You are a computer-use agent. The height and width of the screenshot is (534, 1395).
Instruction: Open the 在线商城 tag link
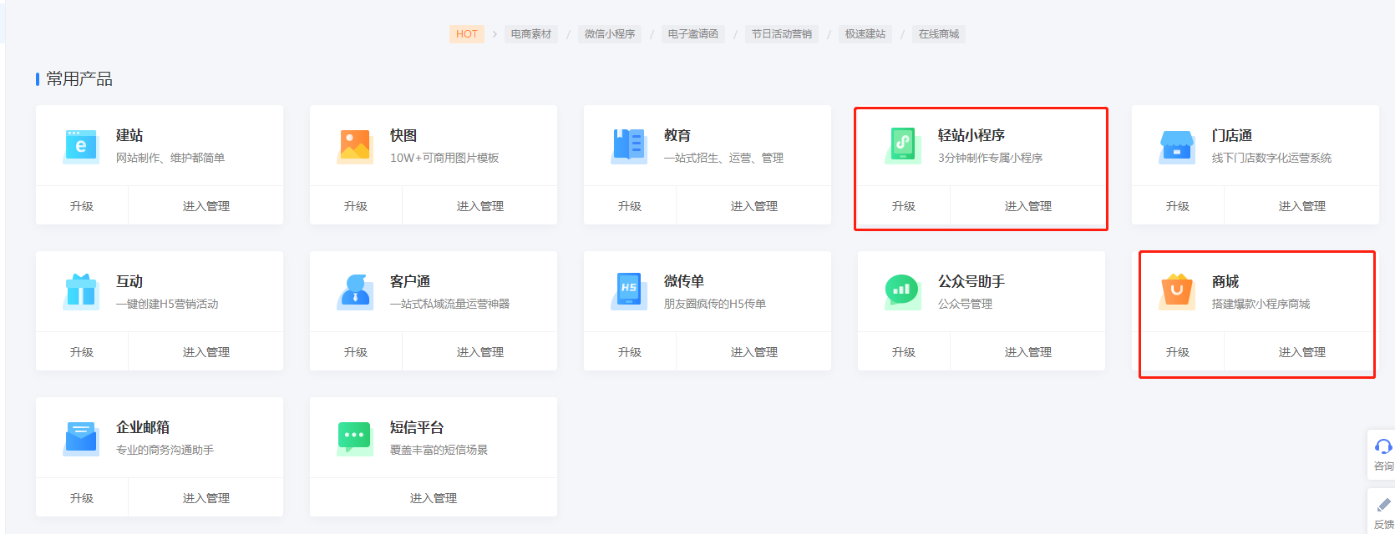939,34
